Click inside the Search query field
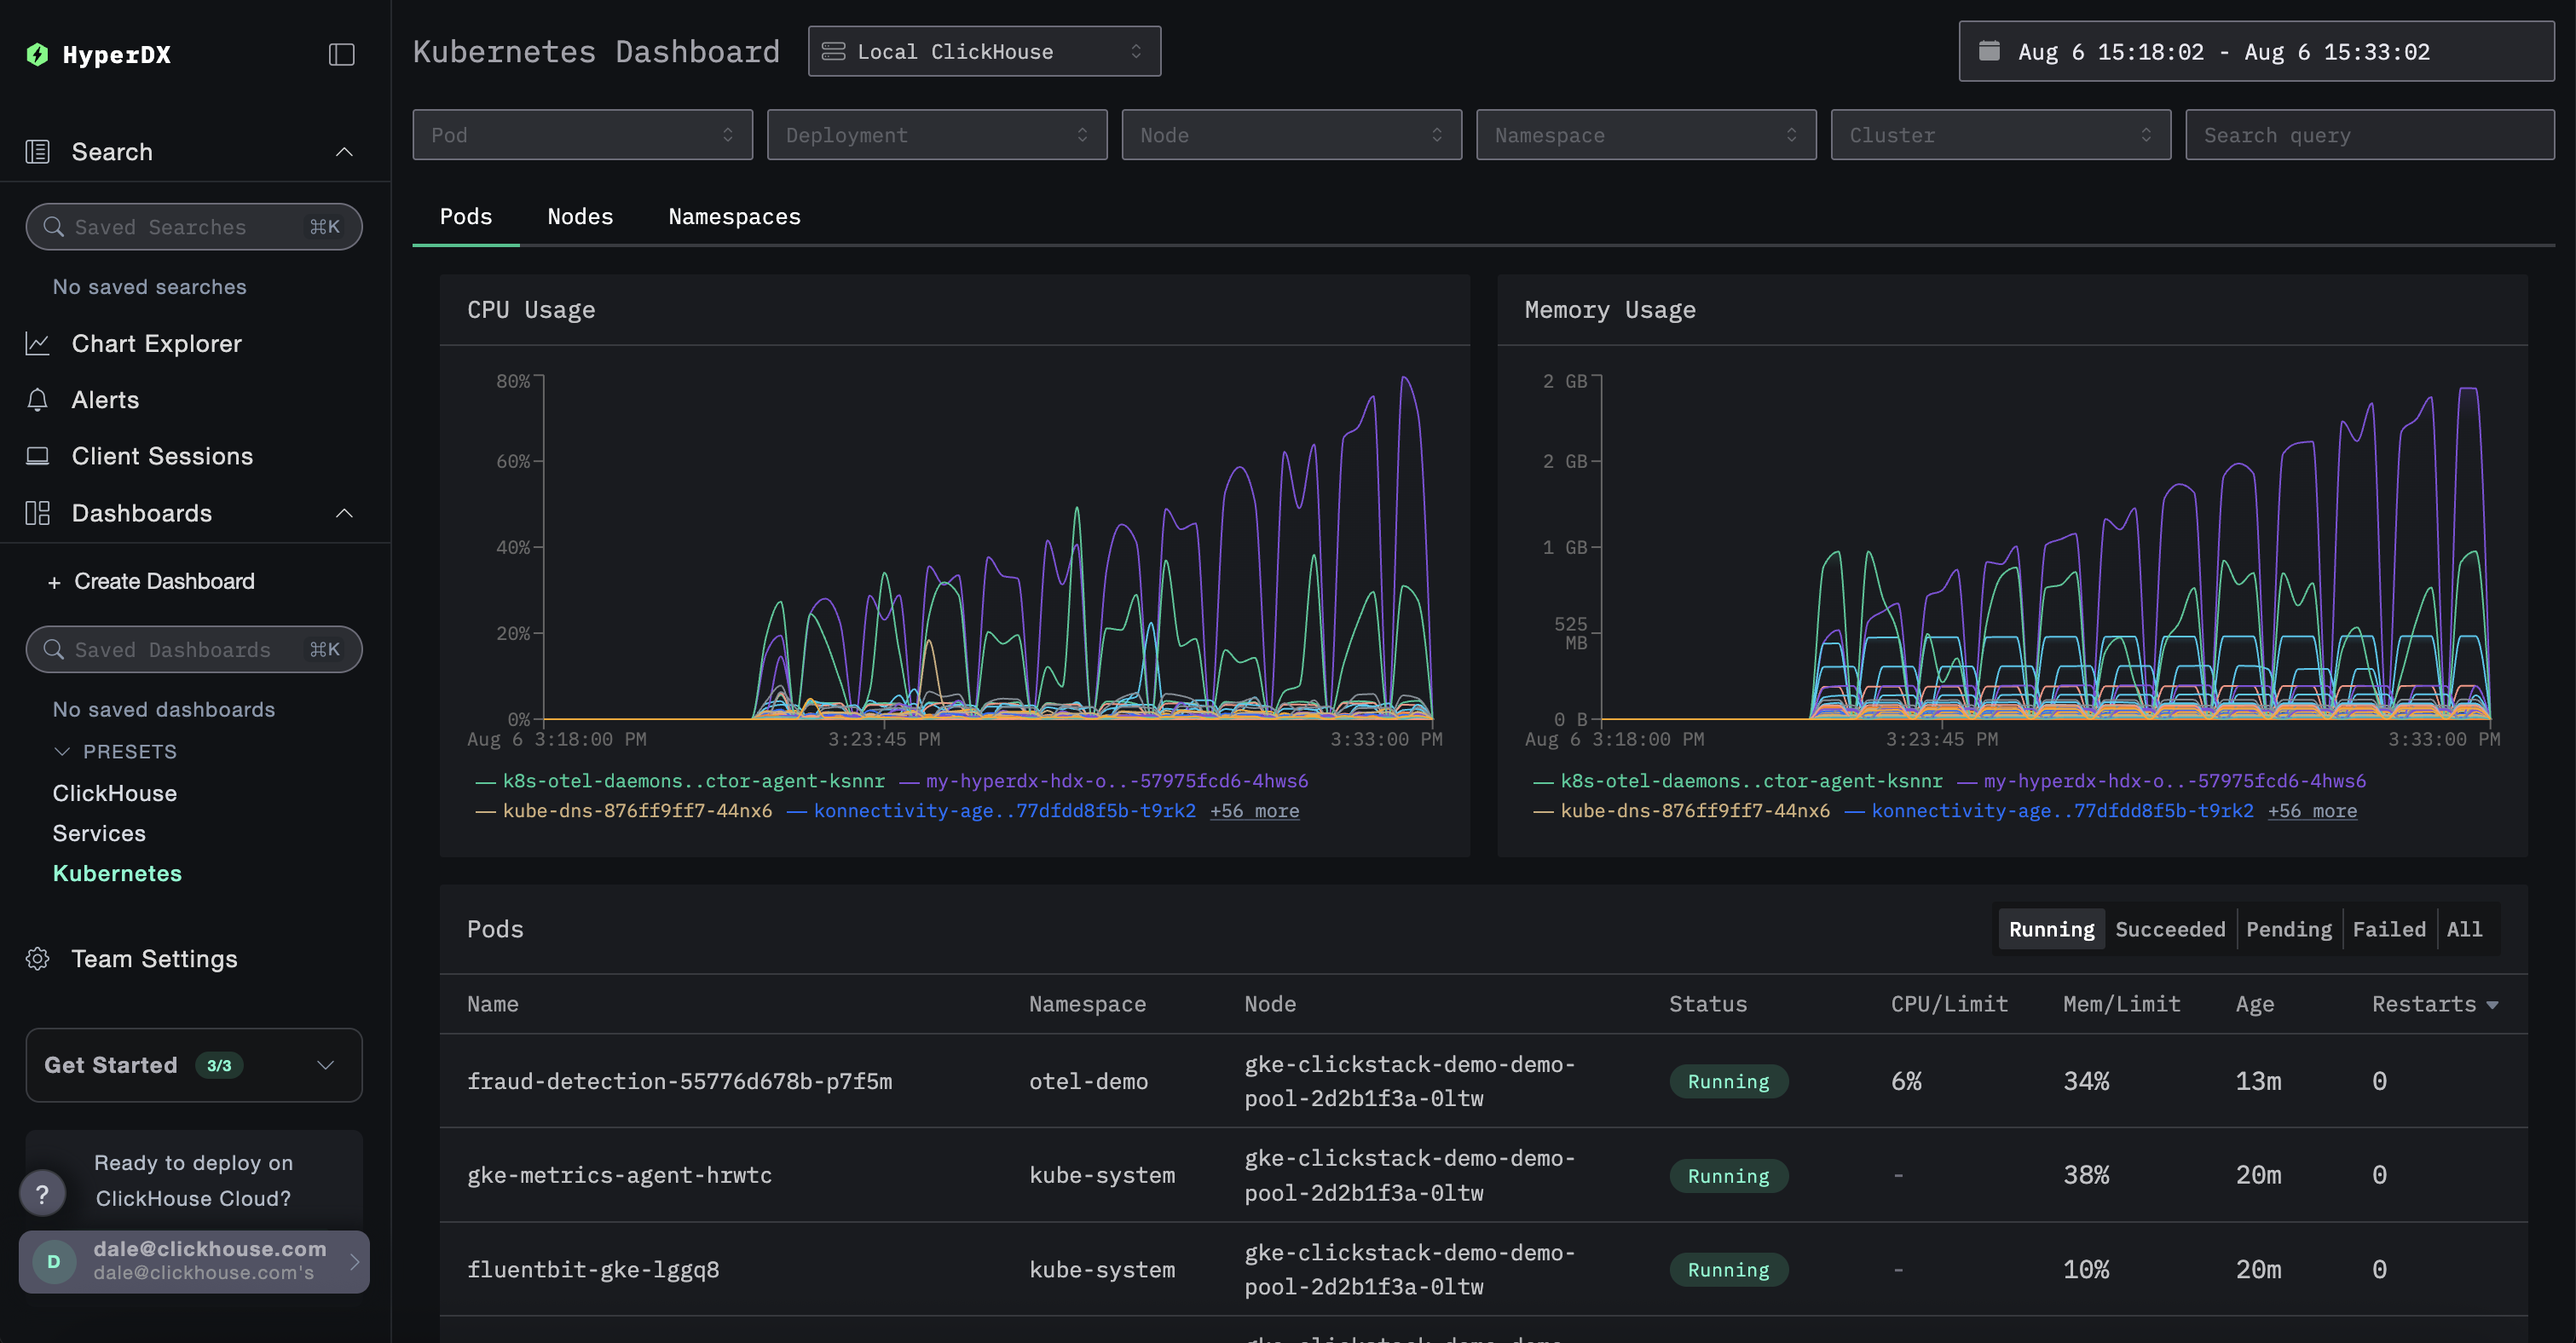2576x1343 pixels. tap(2370, 134)
